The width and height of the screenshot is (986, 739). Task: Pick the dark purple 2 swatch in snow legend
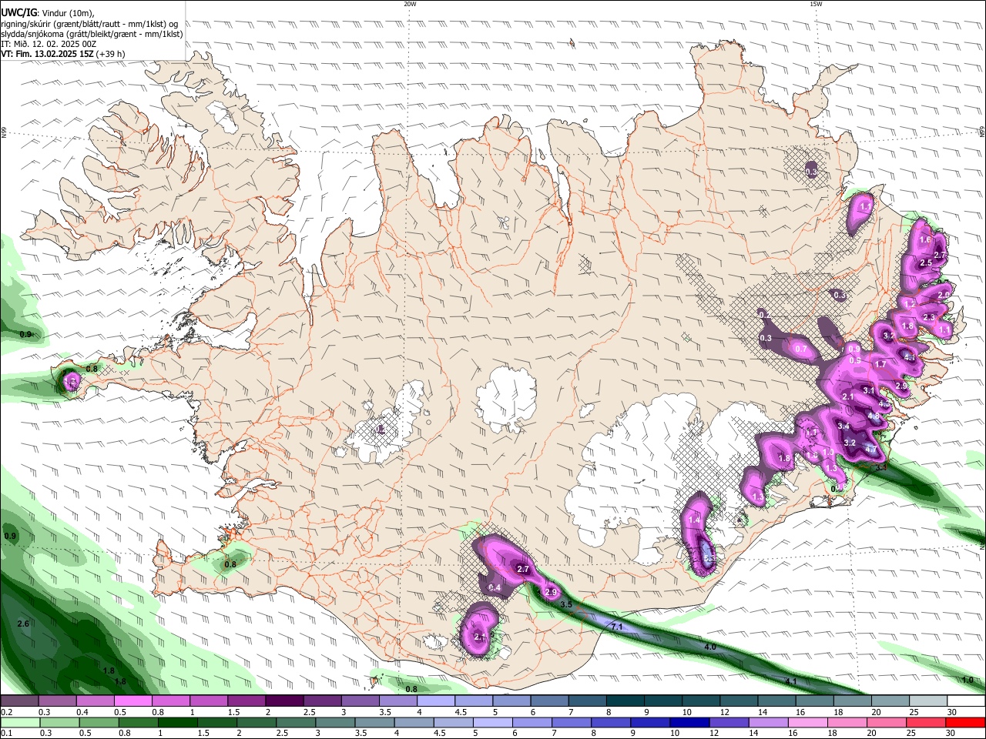(x=283, y=701)
